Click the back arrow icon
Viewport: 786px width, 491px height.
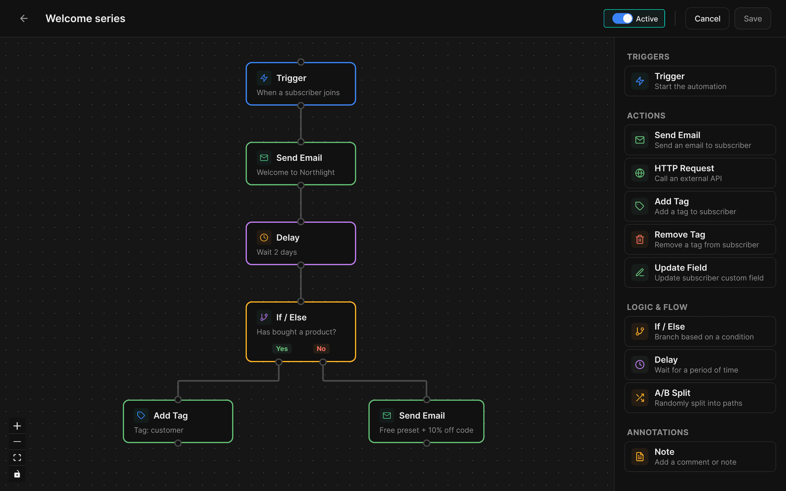pos(24,18)
